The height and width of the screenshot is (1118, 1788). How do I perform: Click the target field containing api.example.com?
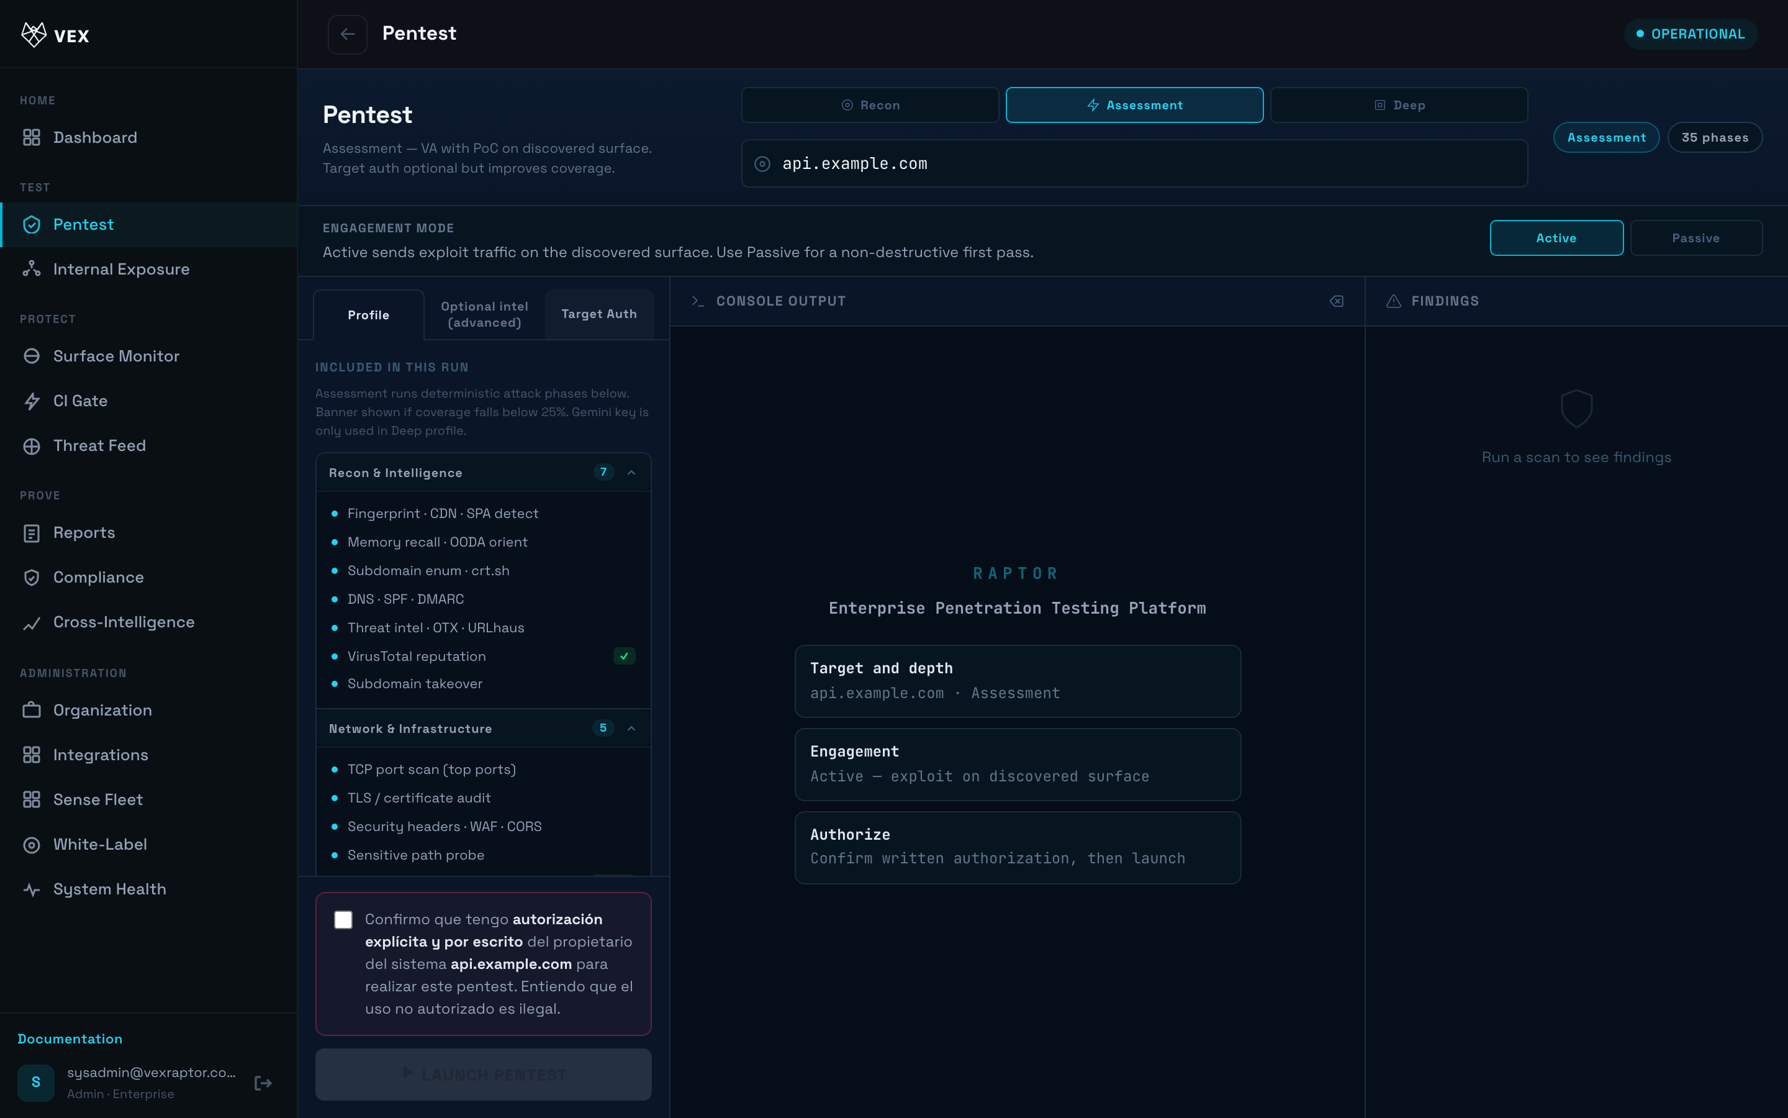[1134, 163]
